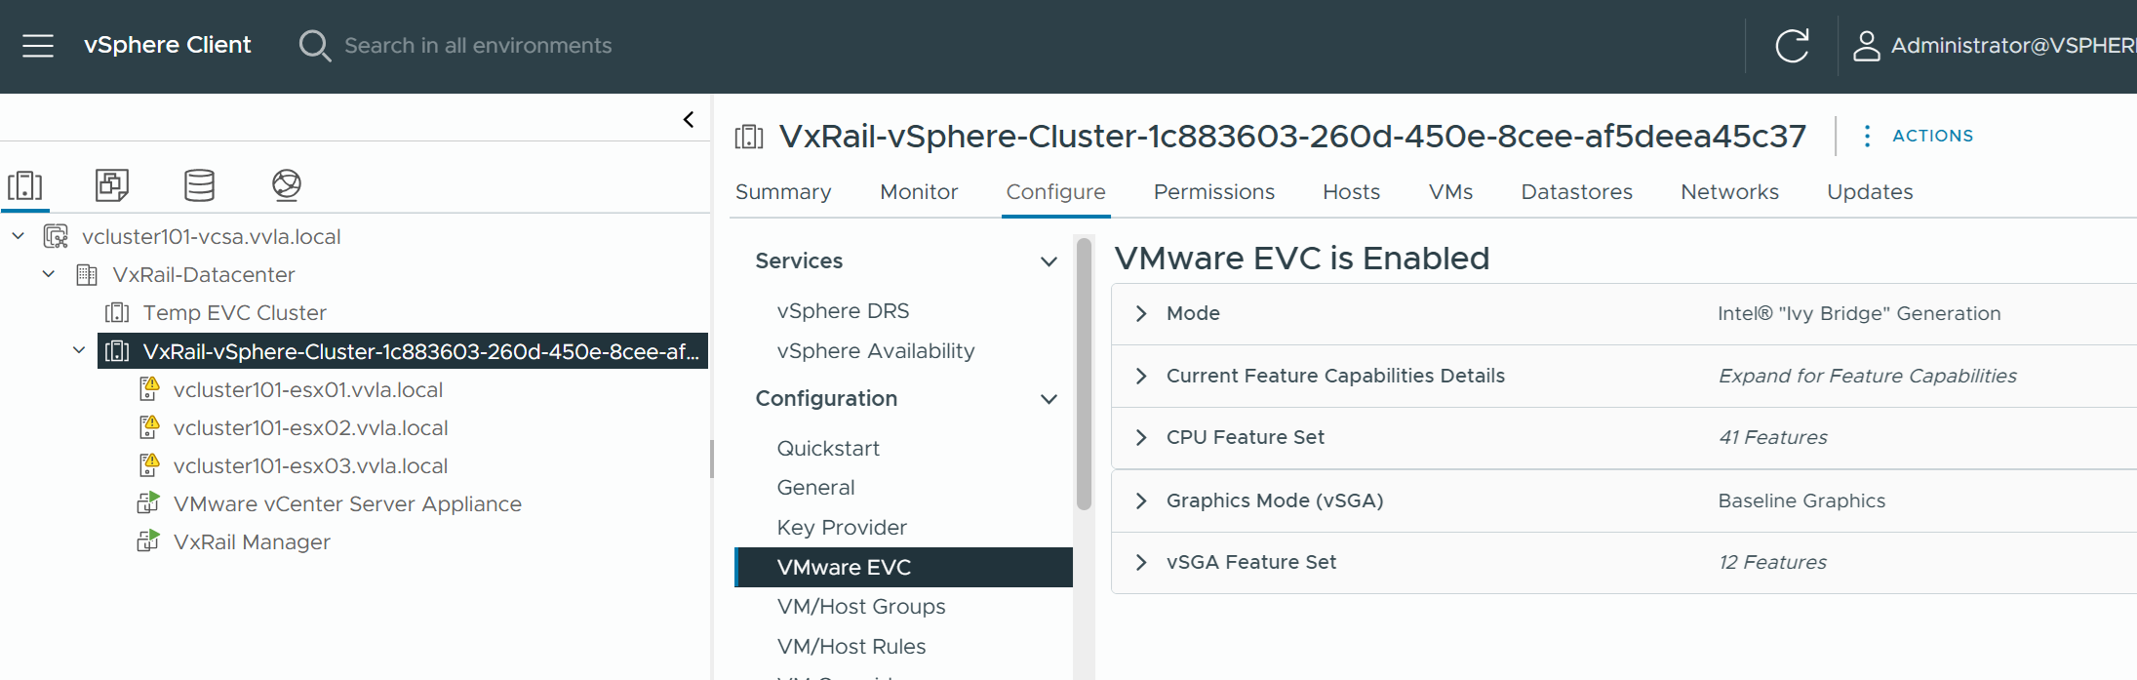Open the Hosts tab

pos(1351,192)
